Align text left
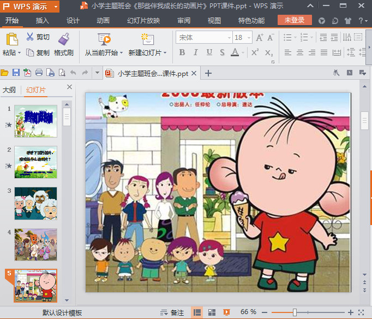The image size is (372, 319). tap(288, 52)
